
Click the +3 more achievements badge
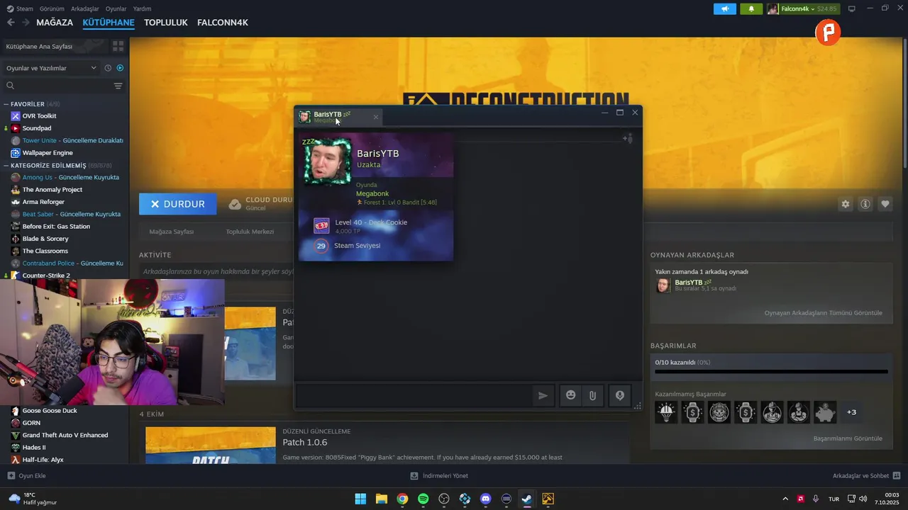pyautogui.click(x=851, y=412)
